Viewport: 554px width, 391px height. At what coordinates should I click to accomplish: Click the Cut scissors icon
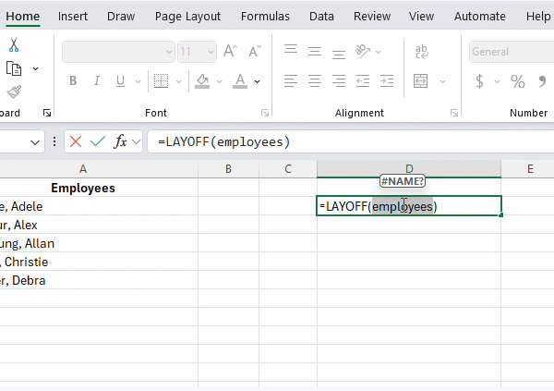pos(14,44)
